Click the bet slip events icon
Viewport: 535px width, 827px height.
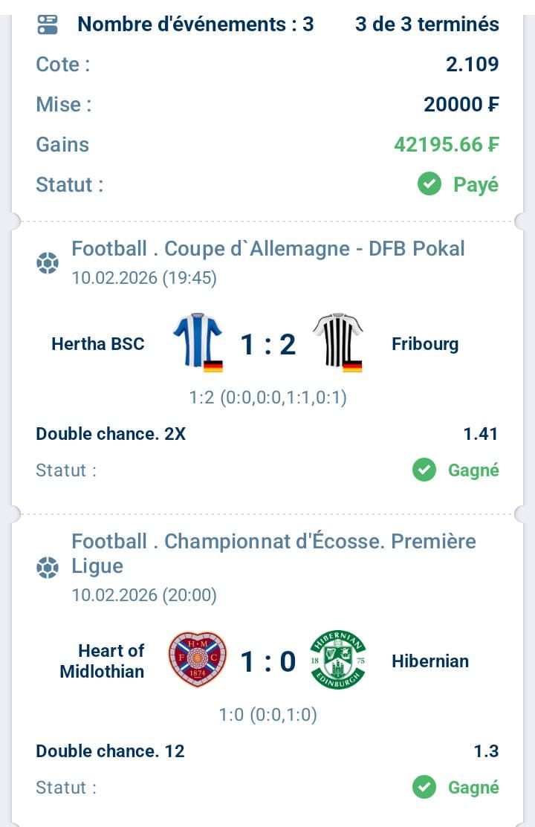click(48, 25)
